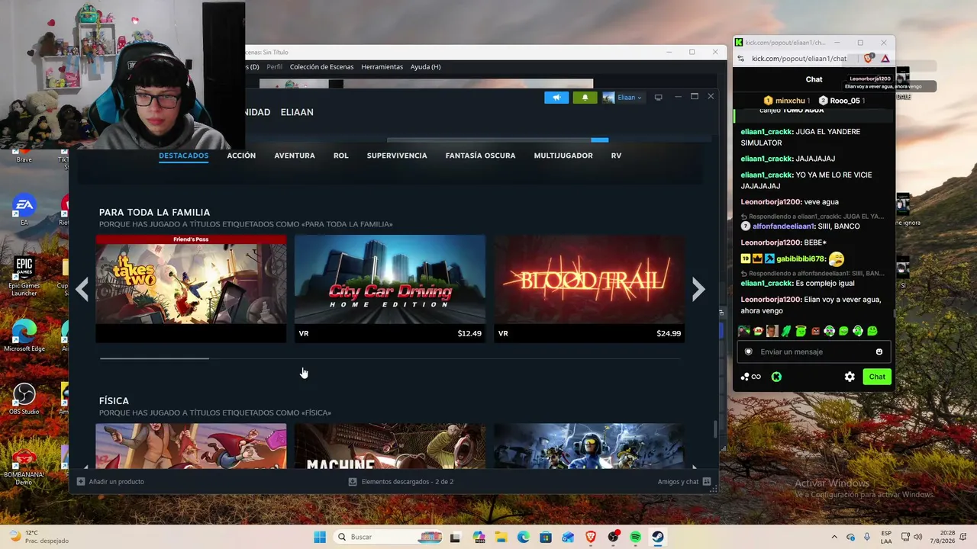Click 'Añadir un producto' in Steam footer
The height and width of the screenshot is (549, 977).
(x=111, y=482)
